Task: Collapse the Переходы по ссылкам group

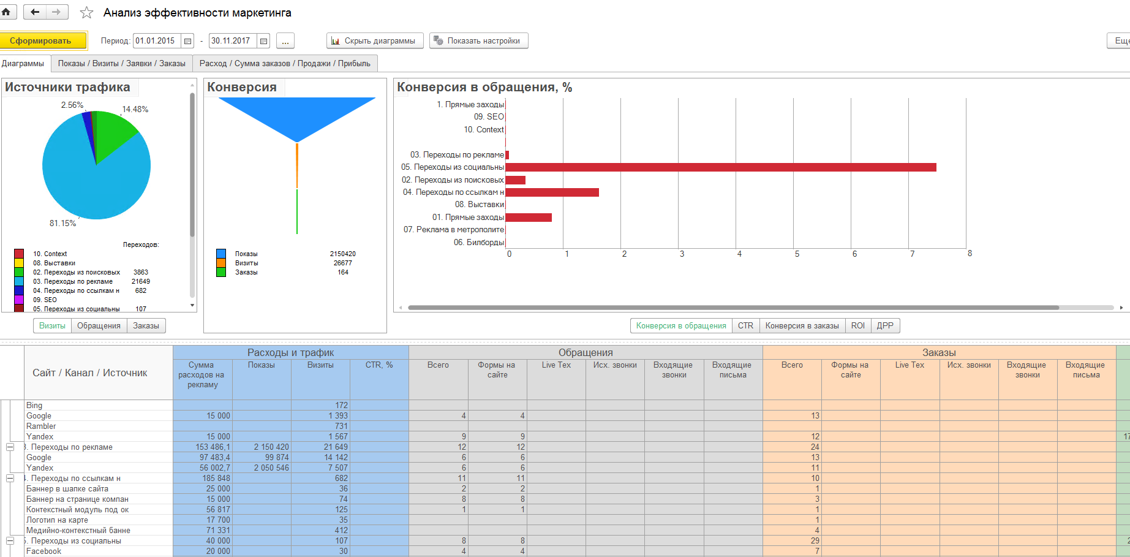Action: 10,479
